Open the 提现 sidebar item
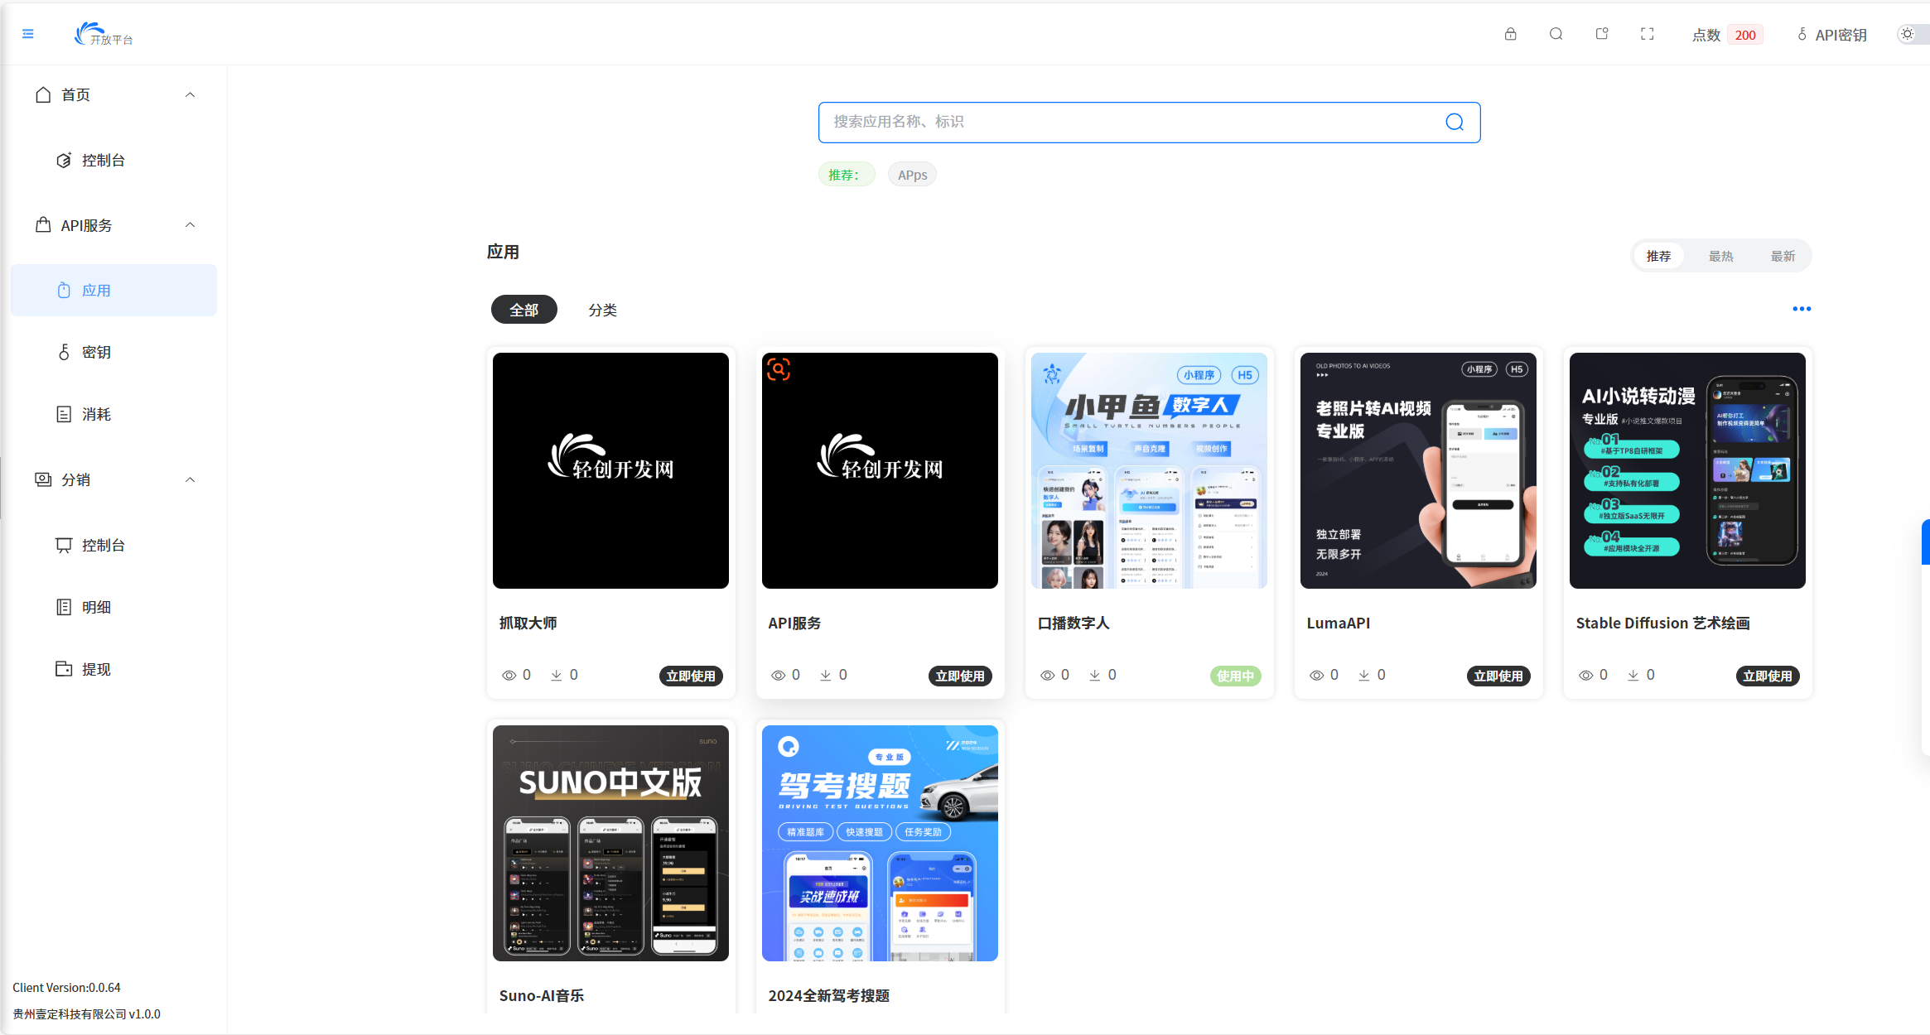Screen dimensions: 1930x1035 (x=114, y=669)
